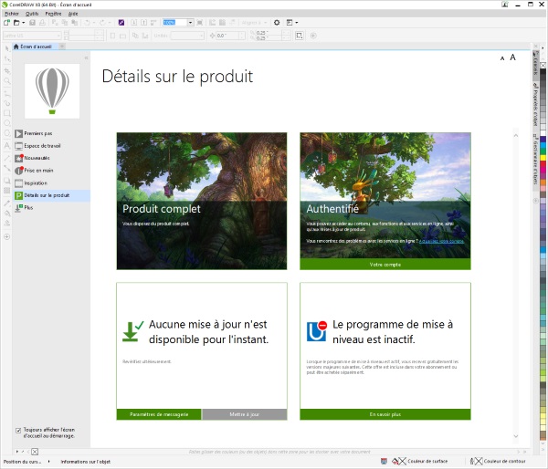The height and width of the screenshot is (469, 548).
Task: Click the arrow next to Position du curseur
Action: pos(49,462)
